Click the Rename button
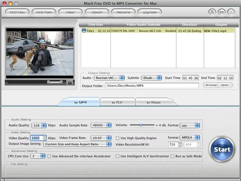 click(x=124, y=12)
